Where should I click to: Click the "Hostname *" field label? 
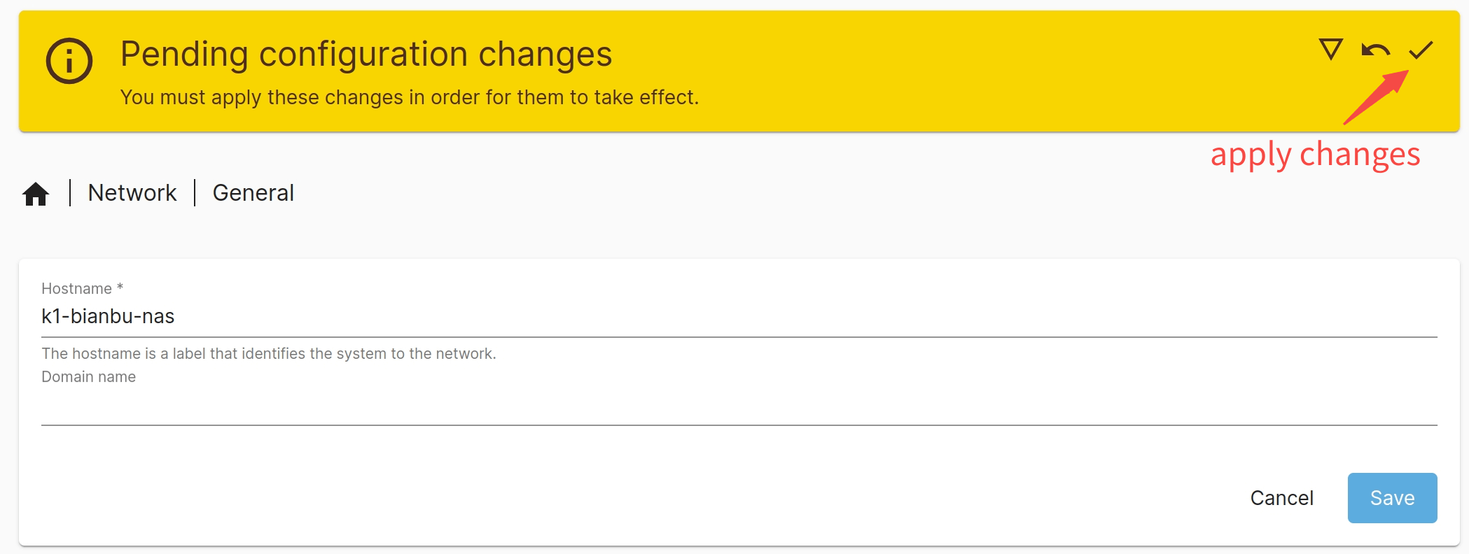(x=82, y=289)
